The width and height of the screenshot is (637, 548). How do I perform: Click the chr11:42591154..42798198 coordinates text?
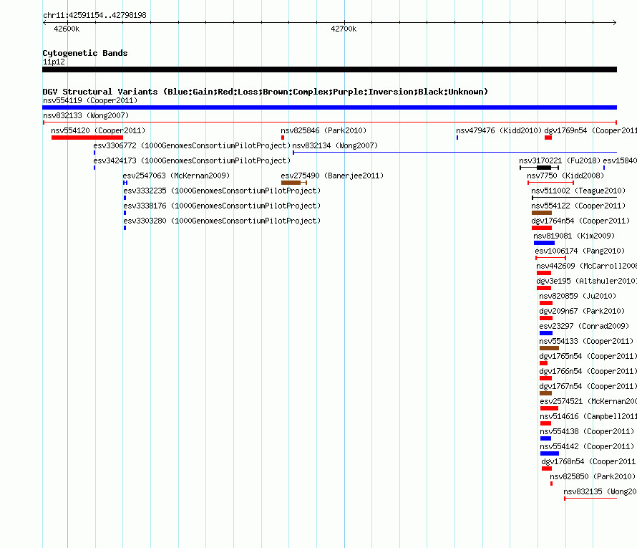tap(94, 15)
